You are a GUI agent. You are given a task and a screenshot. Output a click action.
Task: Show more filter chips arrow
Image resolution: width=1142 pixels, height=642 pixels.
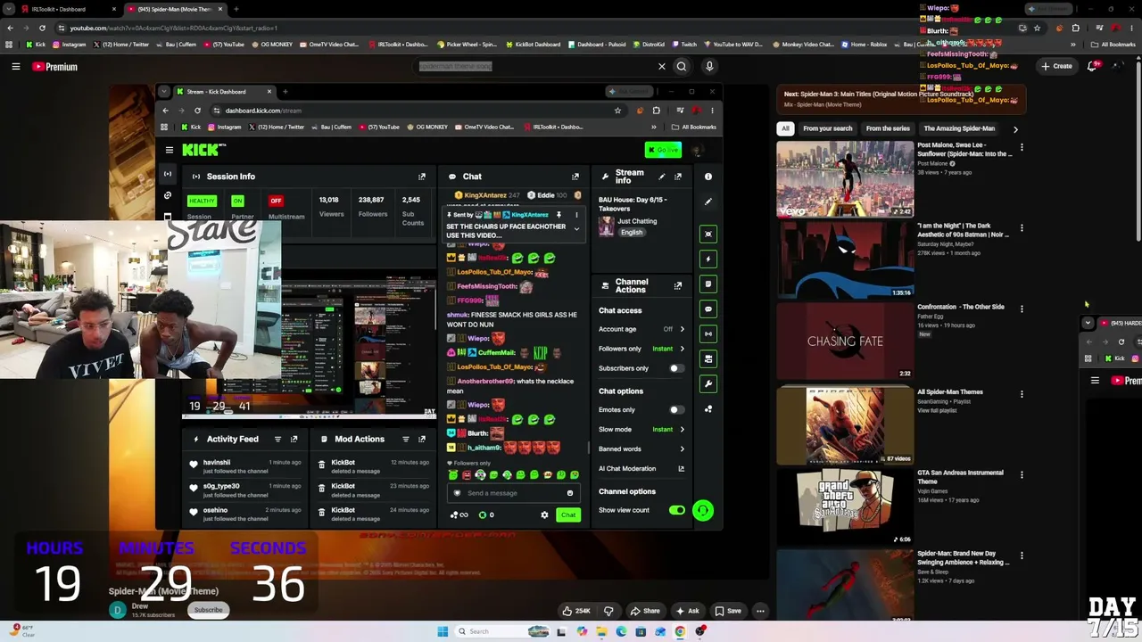tap(1015, 128)
